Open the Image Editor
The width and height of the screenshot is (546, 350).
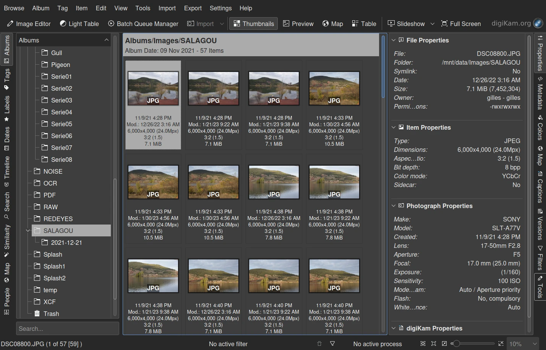[x=29, y=24]
